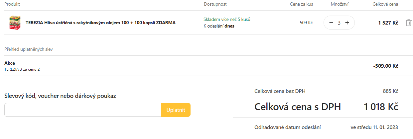
Task: Decrease quantity with the minus button
Action: (x=331, y=23)
